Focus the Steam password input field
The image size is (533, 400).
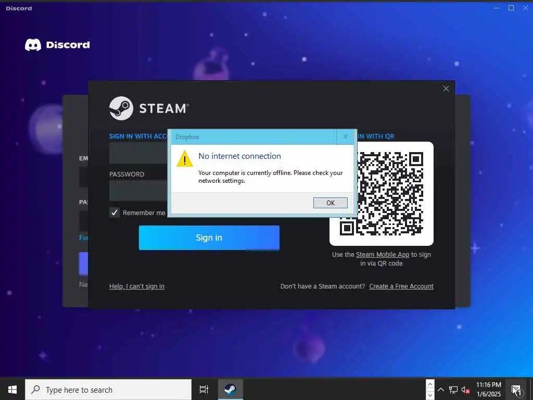138,191
